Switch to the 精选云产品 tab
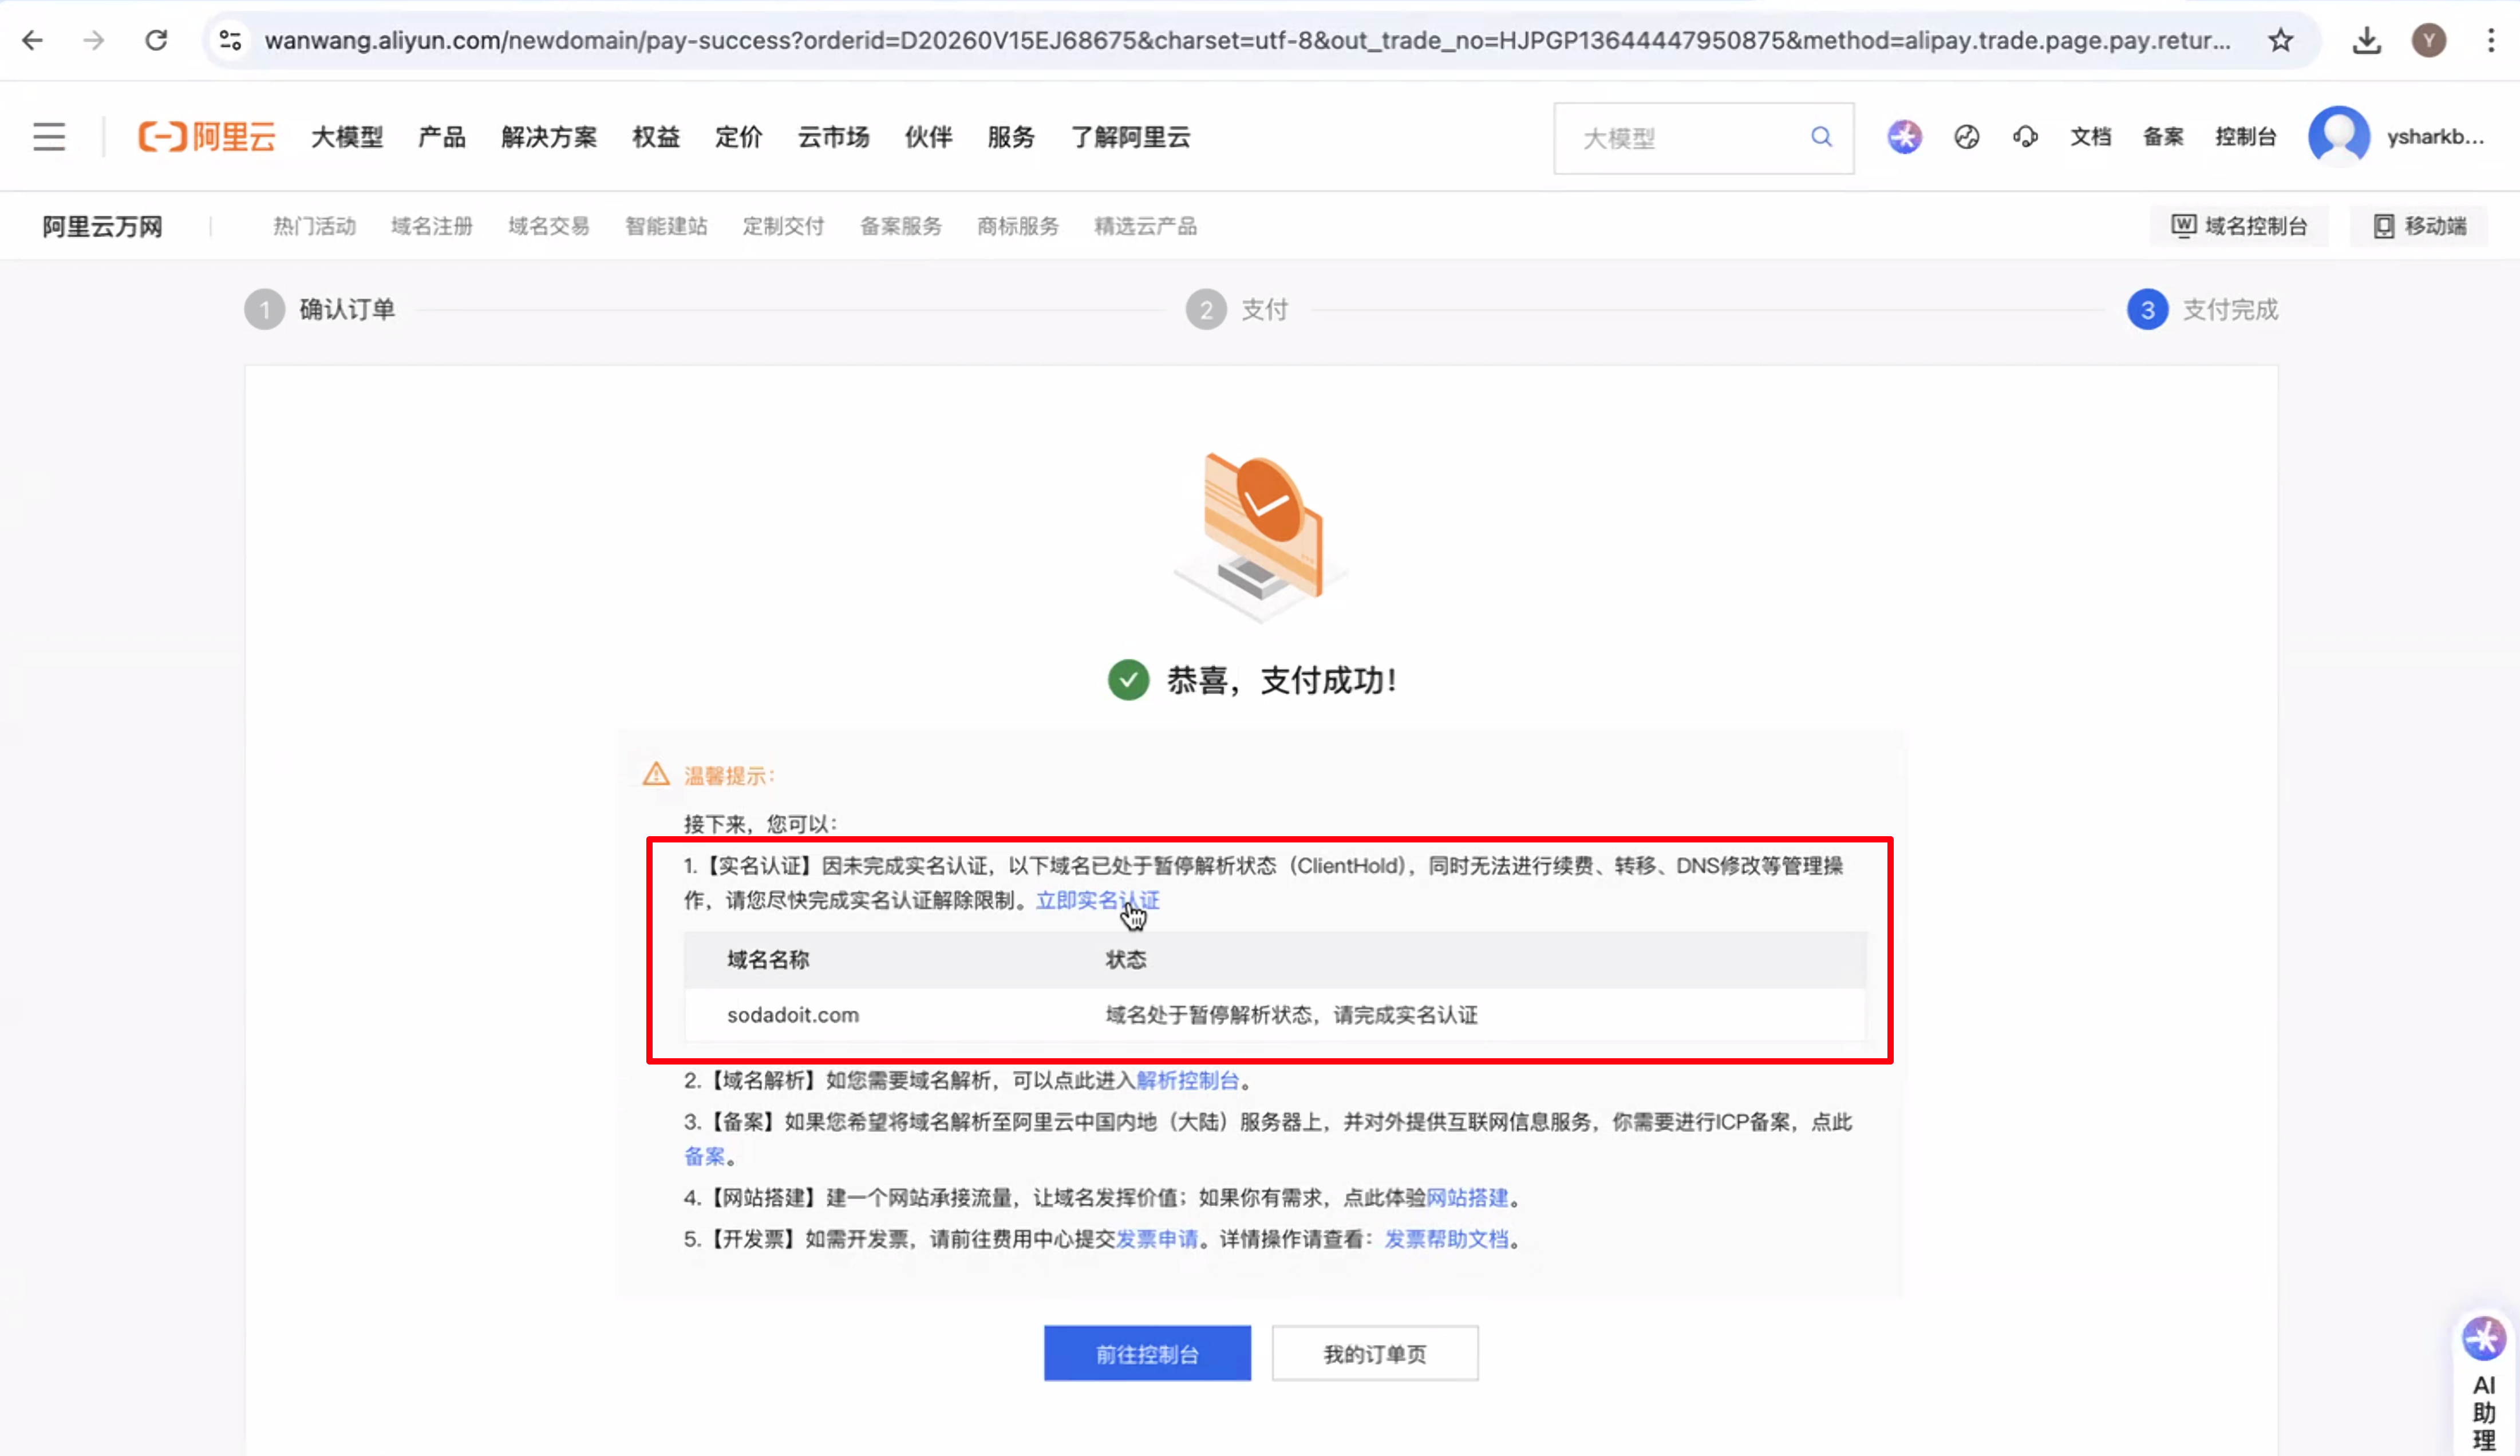This screenshot has width=2520, height=1456. [1145, 226]
